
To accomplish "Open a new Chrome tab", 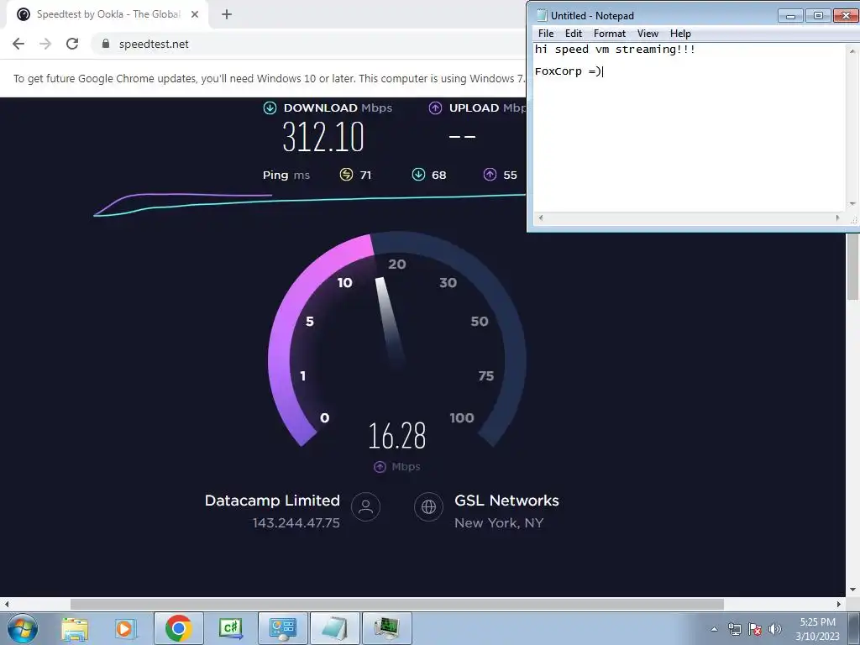I will (x=227, y=14).
